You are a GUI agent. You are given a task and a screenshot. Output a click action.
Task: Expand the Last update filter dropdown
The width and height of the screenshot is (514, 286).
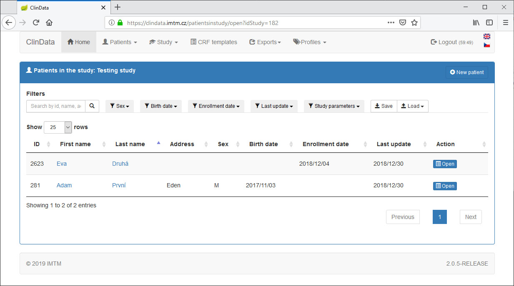click(x=274, y=106)
